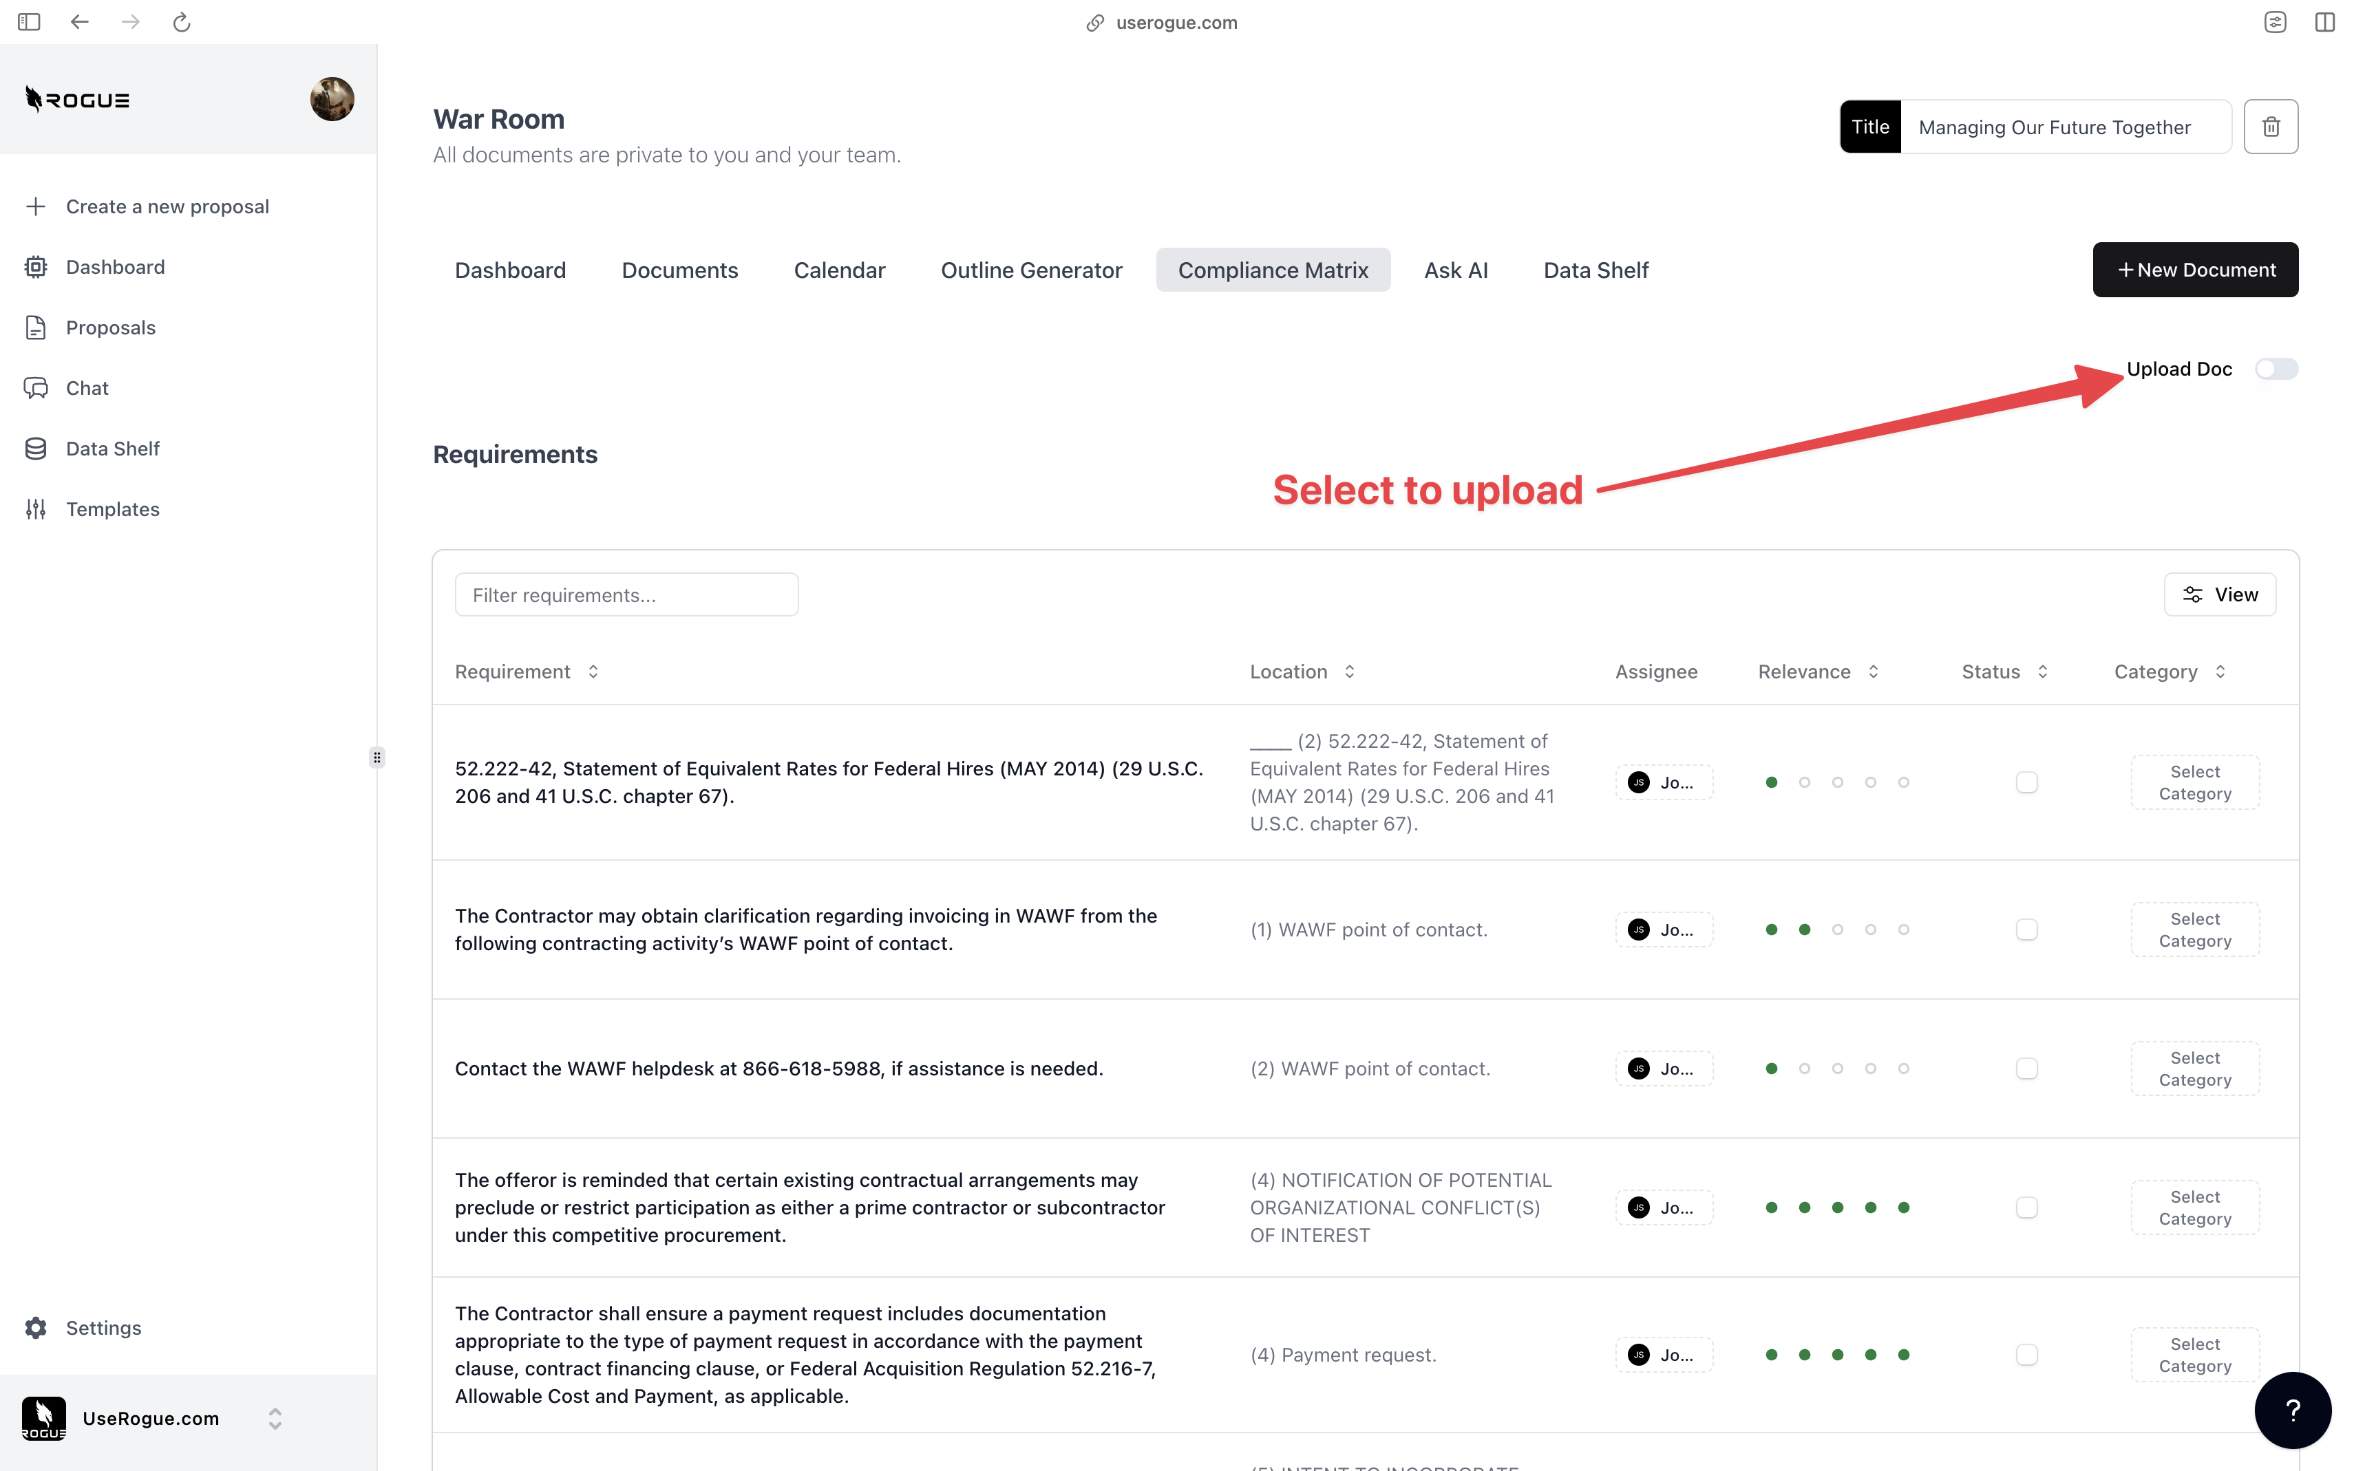
Task: Open Select Category for the first requirement
Action: (x=2194, y=782)
